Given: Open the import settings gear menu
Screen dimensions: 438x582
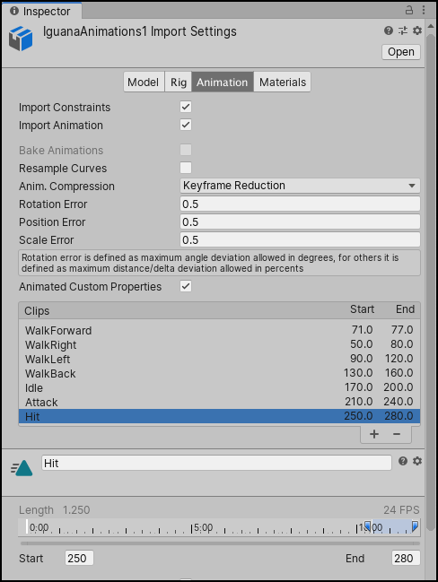Looking at the screenshot, I should [x=417, y=30].
